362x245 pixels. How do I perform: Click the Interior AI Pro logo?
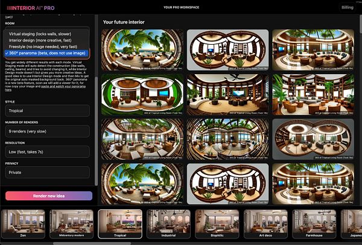[31, 8]
